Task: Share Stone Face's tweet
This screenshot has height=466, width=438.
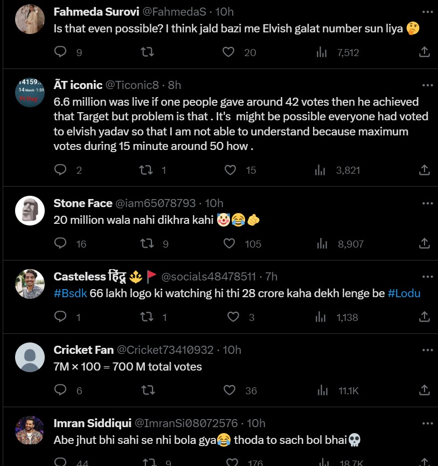Action: coord(425,244)
